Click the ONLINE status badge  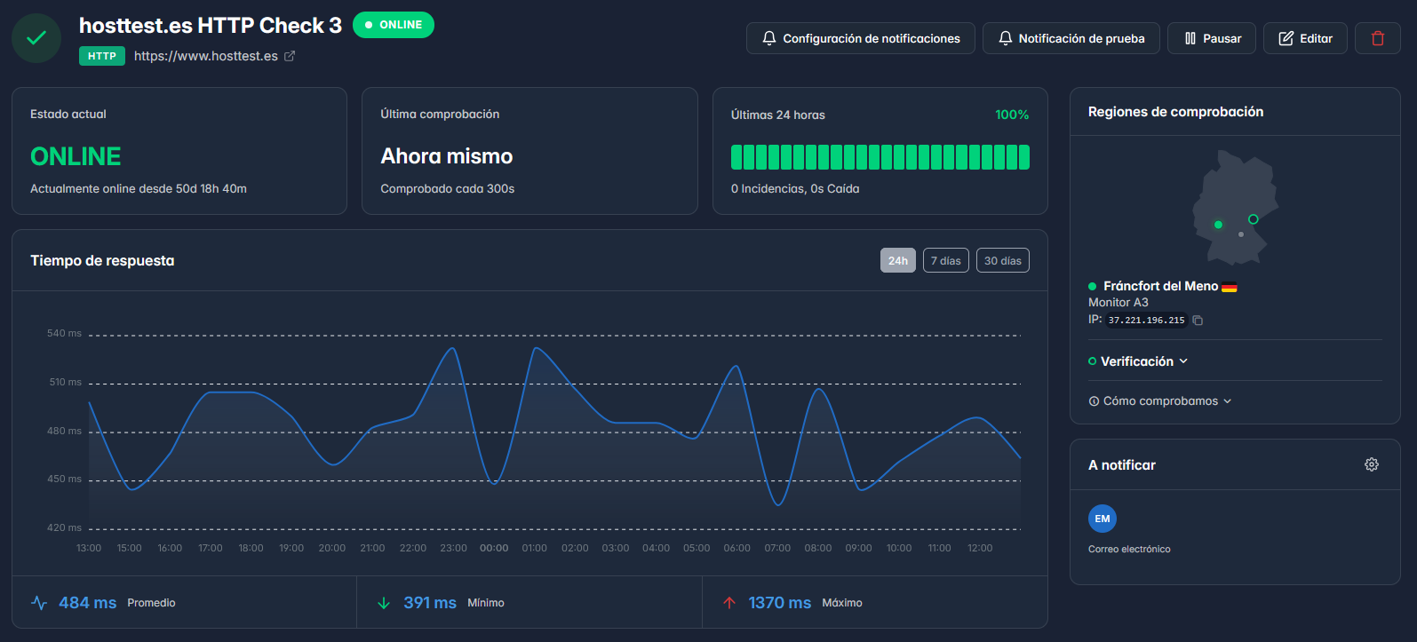394,25
